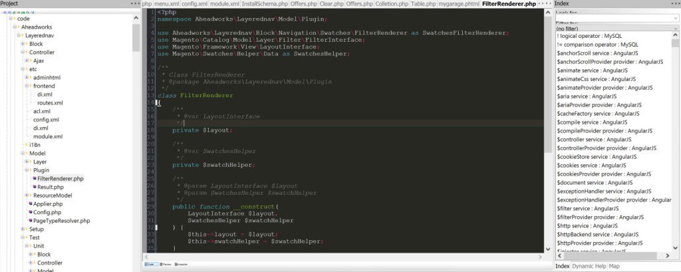This screenshot has width=681, height=272.
Task: Switch to Preview view at editor bottom
Action: coord(165,264)
